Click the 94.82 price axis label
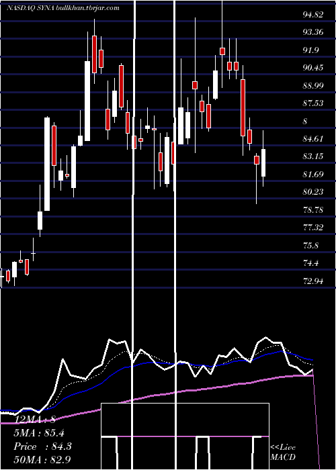336x470 pixels. click(x=313, y=14)
